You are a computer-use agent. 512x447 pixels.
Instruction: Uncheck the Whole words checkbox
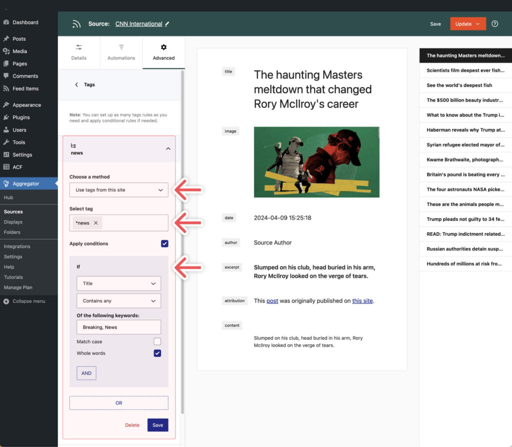pos(157,353)
